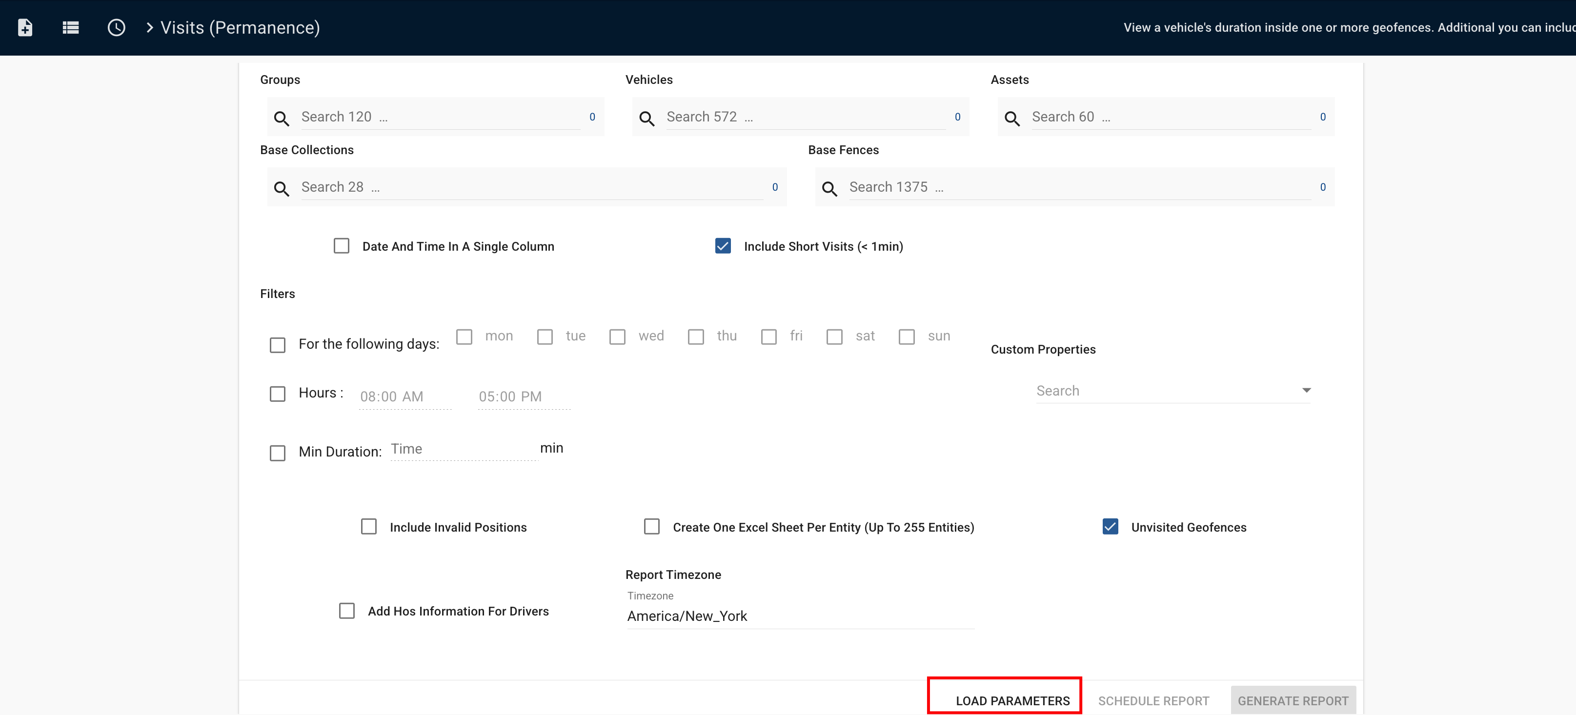Uncheck Include Short Visits checkbox

(723, 246)
